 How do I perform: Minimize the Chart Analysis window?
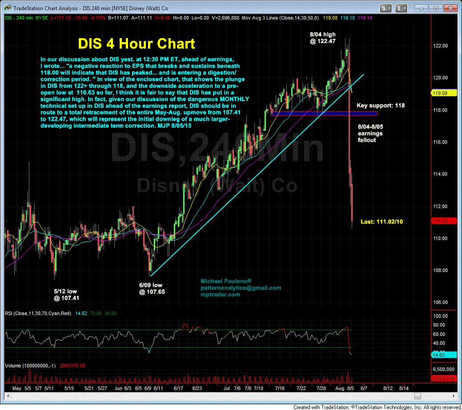tap(421, 8)
